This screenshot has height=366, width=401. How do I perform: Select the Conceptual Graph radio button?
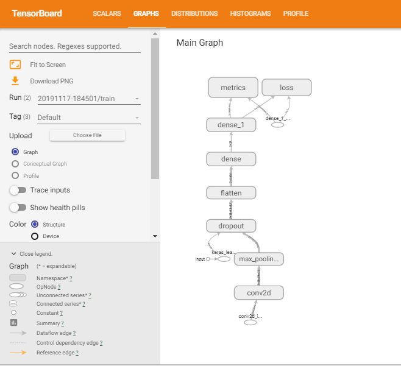pos(15,164)
